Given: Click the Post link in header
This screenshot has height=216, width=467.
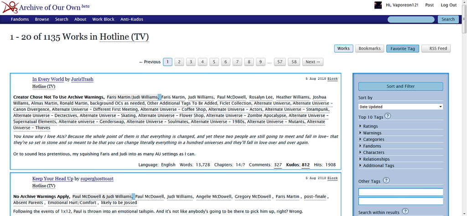Looking at the screenshot, I should [430, 5].
